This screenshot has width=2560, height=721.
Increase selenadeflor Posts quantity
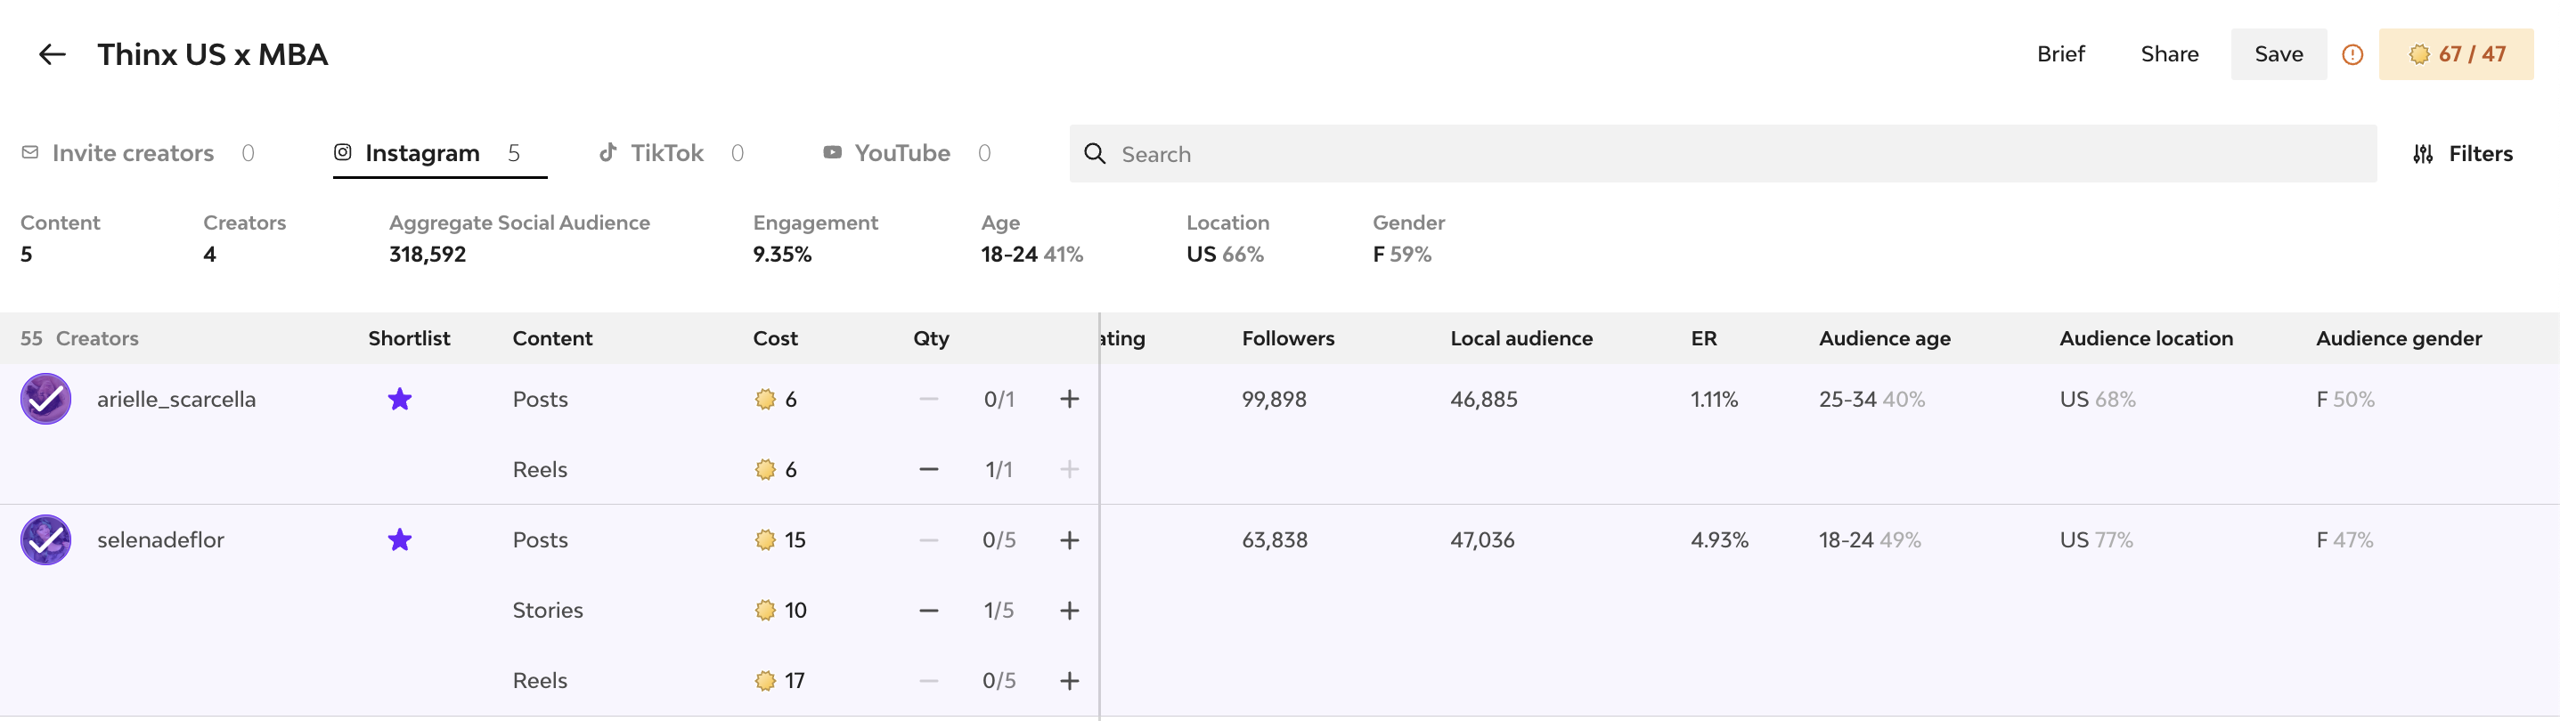pos(1069,540)
